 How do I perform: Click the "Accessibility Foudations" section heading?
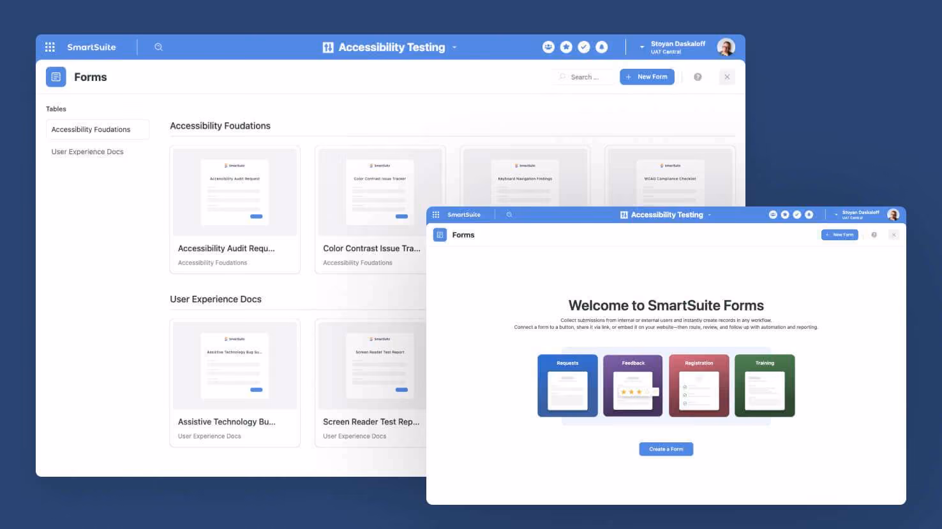click(220, 126)
